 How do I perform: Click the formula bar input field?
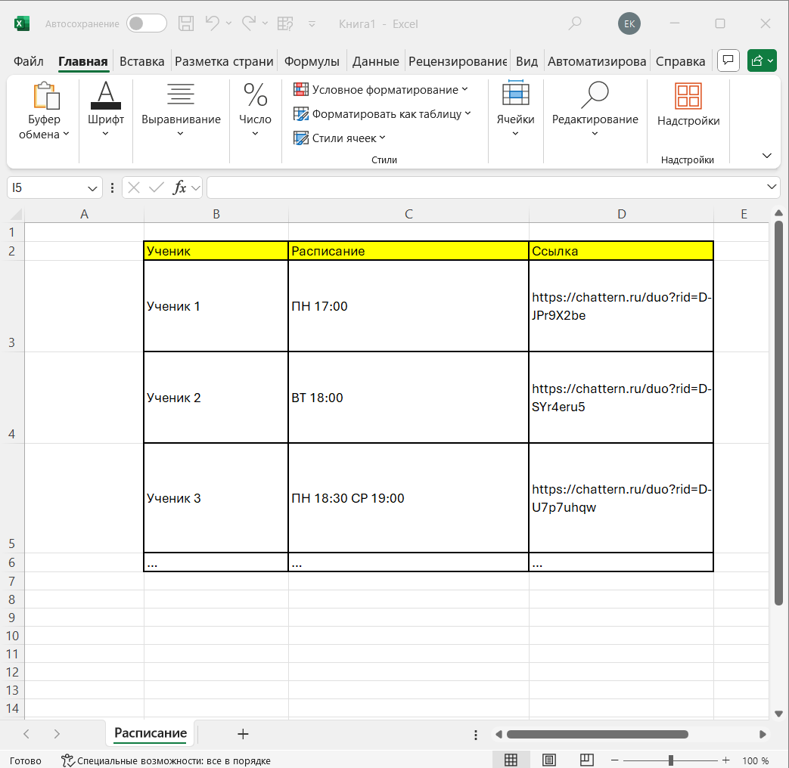click(484, 187)
